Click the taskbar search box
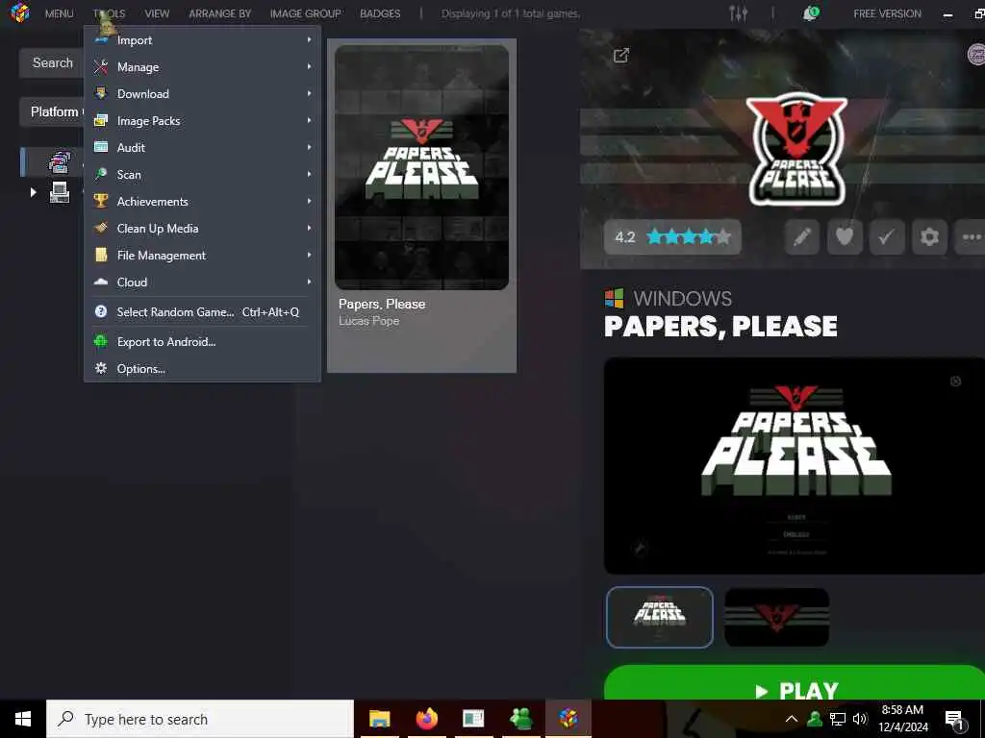This screenshot has height=738, width=985. 200,719
